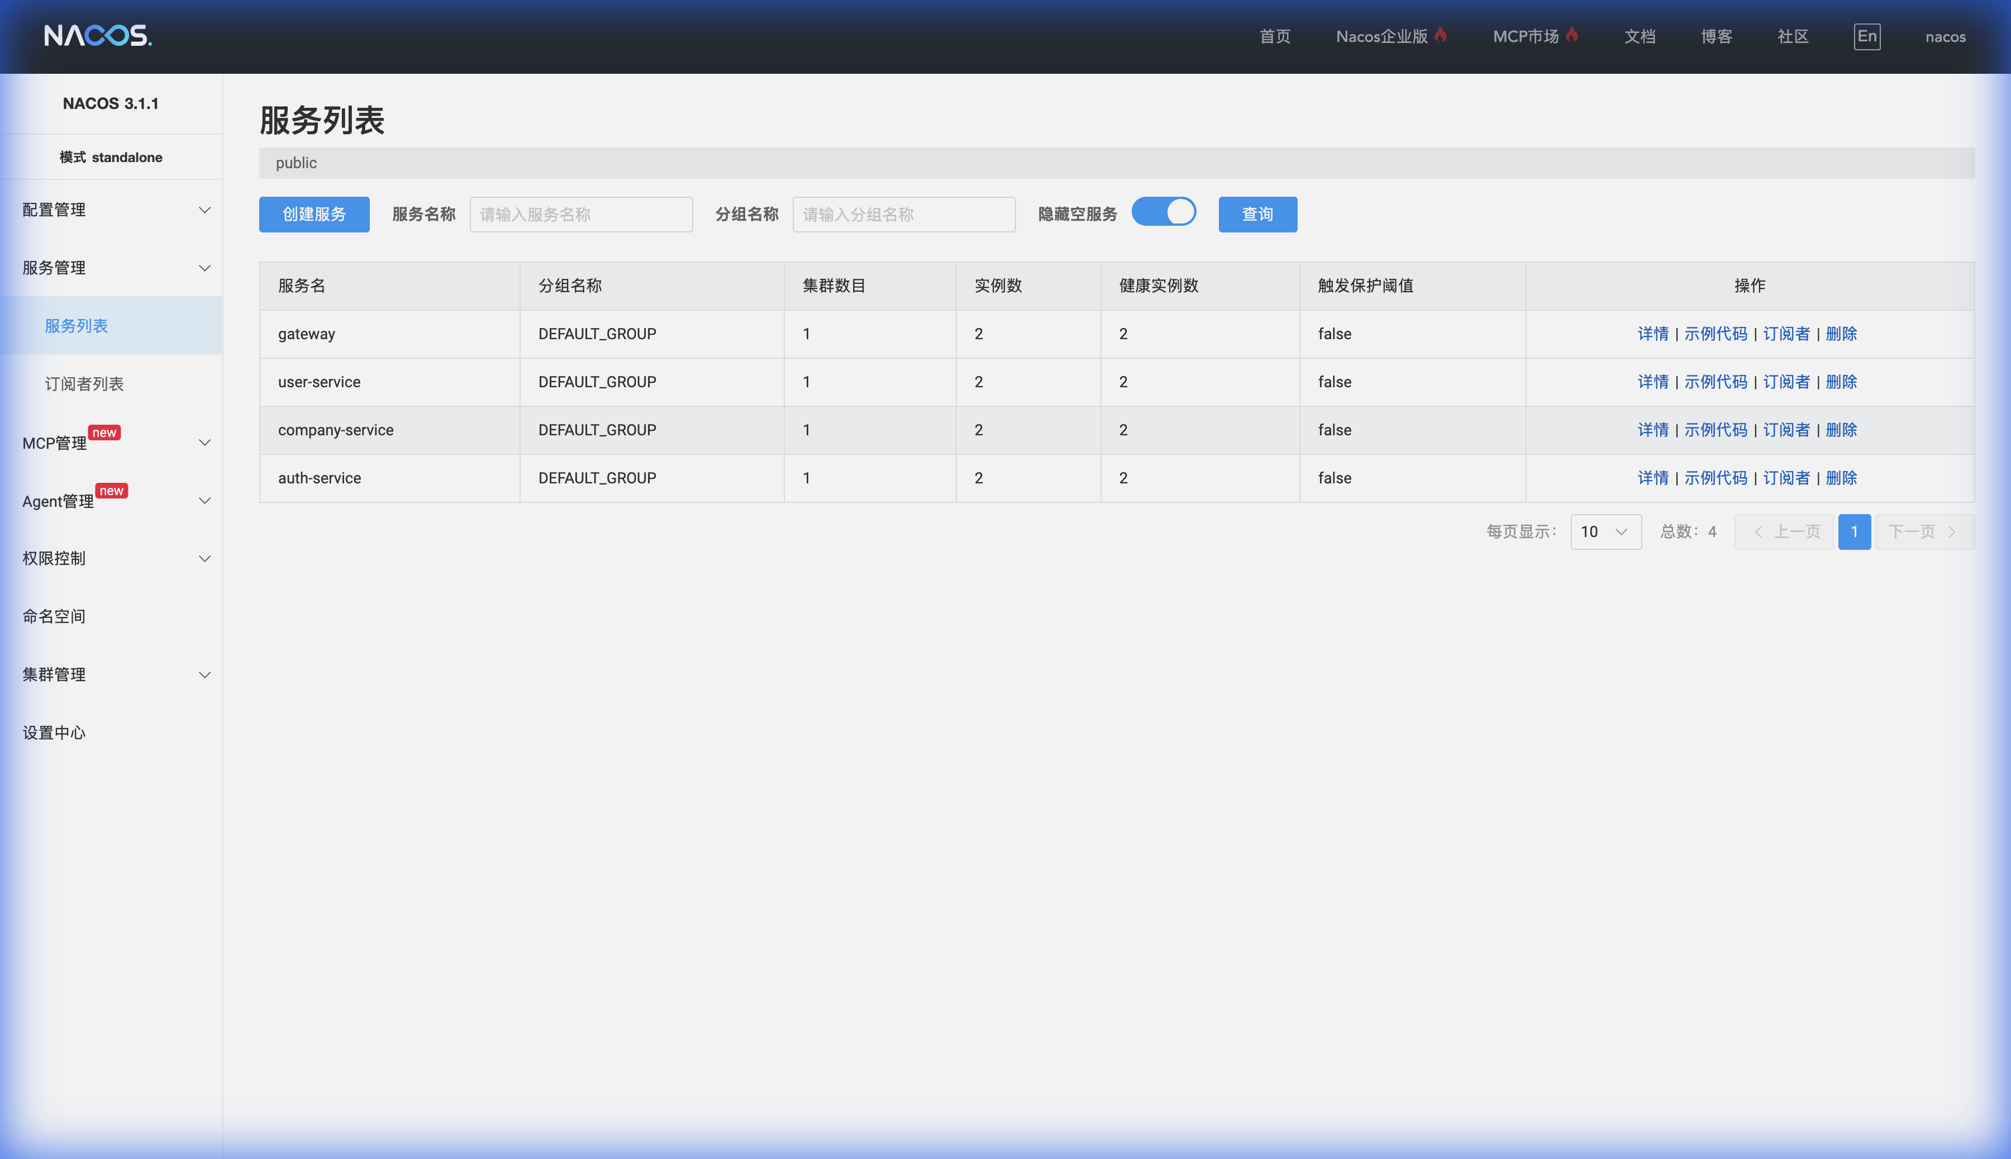
Task: Click the NACOS logo
Action: pyautogui.click(x=98, y=36)
